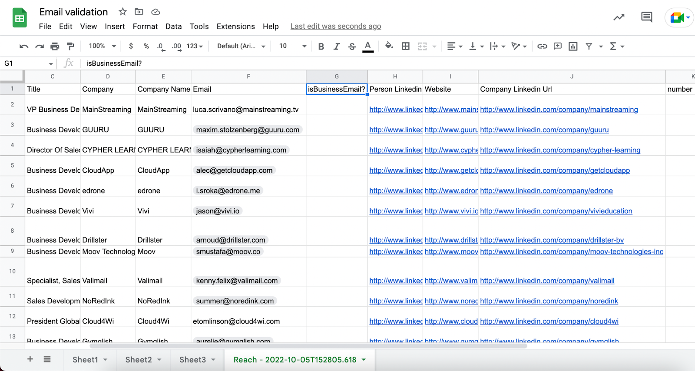Click the Move to folder icon
Image resolution: width=695 pixels, height=371 pixels.
click(139, 12)
